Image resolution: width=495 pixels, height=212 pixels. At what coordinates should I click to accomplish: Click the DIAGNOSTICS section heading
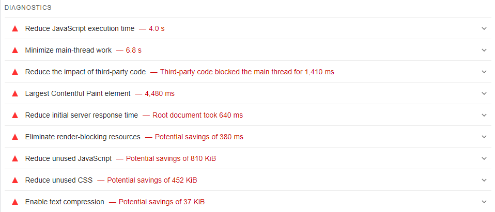coord(28,8)
